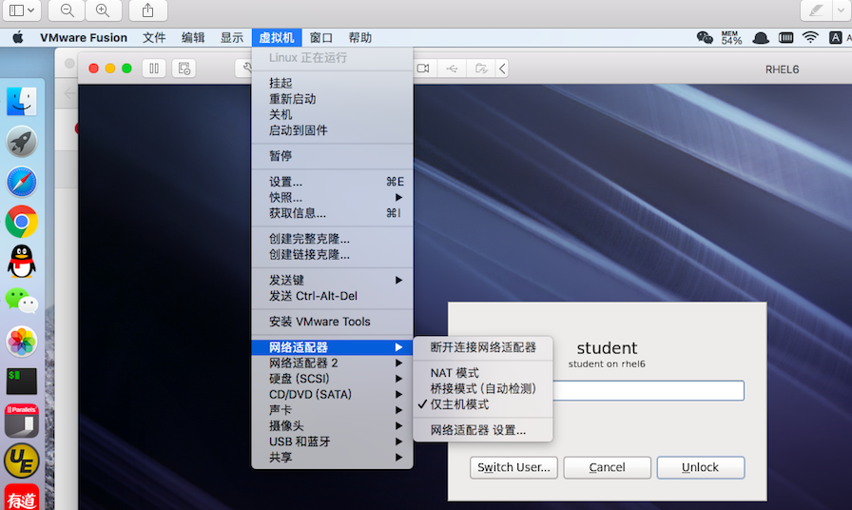852x510 pixels.
Task: Click the camera device icon in toolbar
Action: [423, 69]
